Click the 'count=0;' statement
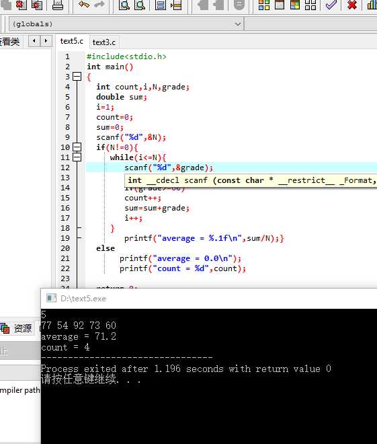The height and width of the screenshot is (444, 377). [x=114, y=117]
